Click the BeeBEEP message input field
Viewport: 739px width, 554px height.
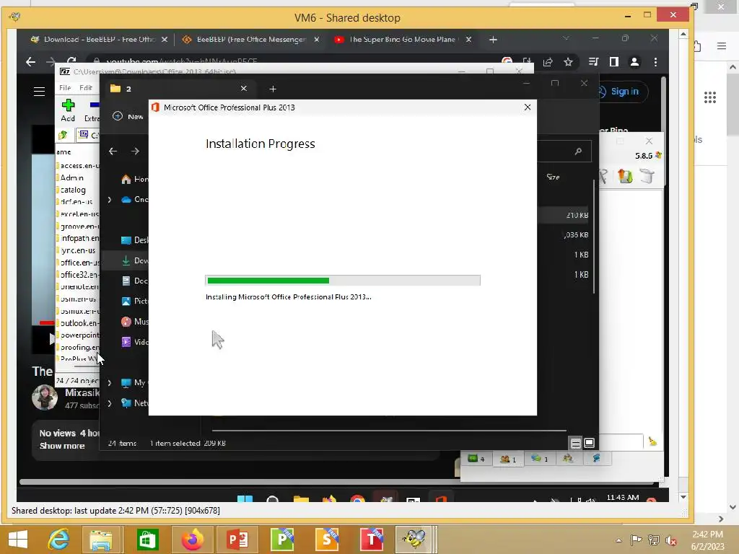tap(621, 441)
